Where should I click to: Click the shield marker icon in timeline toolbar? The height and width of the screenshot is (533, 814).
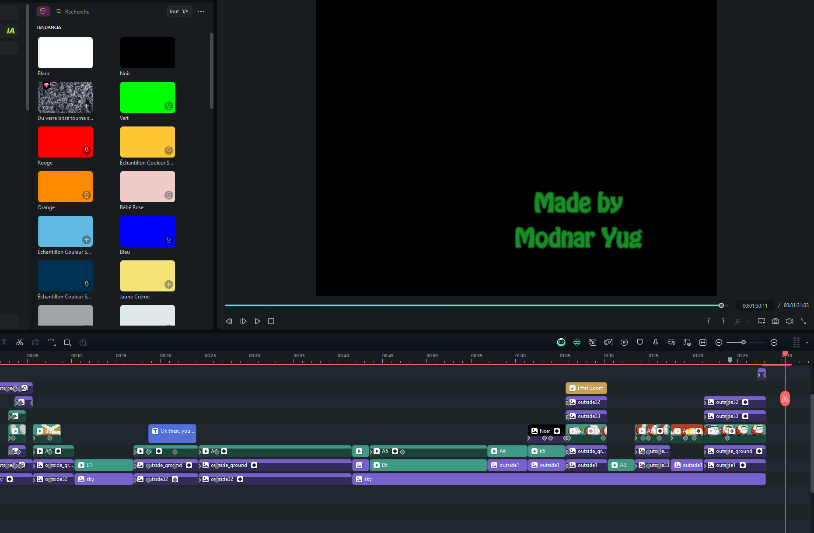639,342
